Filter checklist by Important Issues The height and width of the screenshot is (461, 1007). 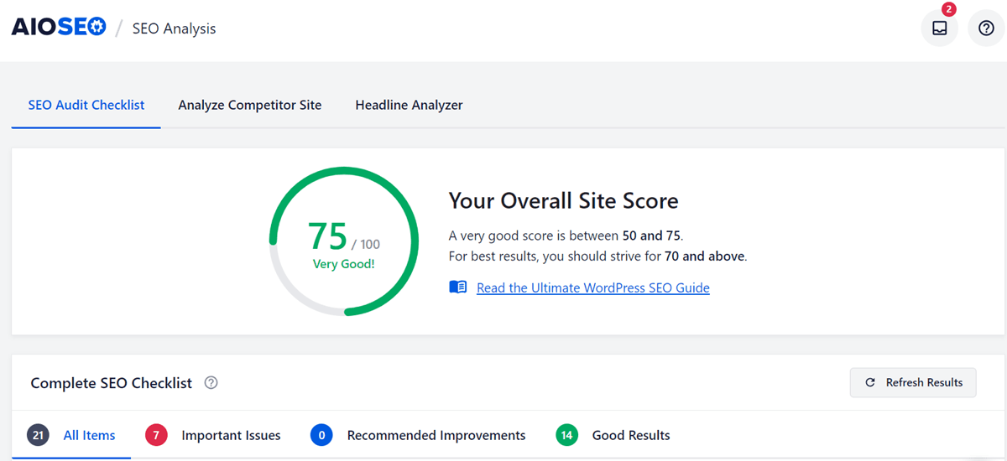click(x=231, y=435)
